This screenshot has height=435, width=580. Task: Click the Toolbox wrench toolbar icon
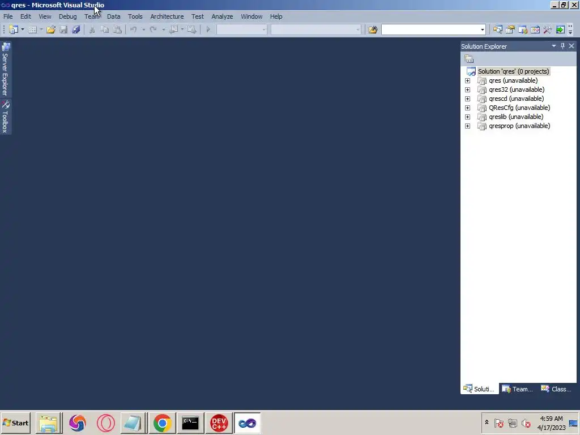548,29
